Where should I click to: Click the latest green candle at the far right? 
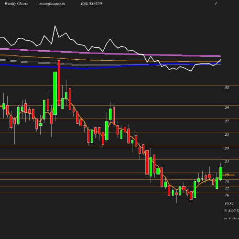click(221, 174)
